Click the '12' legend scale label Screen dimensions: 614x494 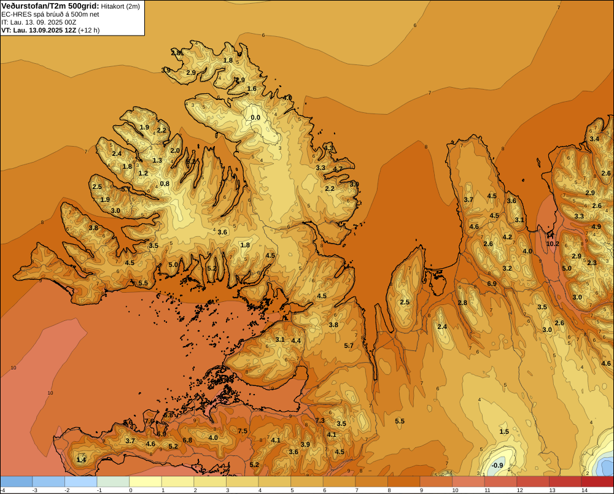point(519,490)
